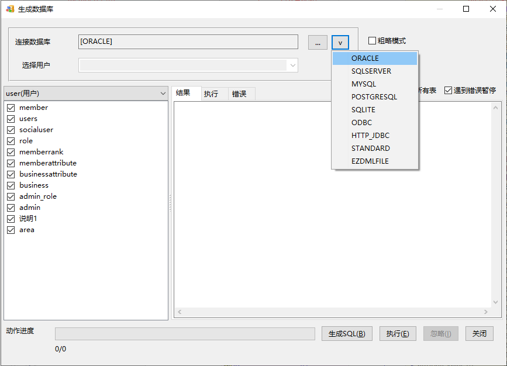Viewport: 507px width, 366px height.
Task: Disable the 遇到错误暂停 checkbox
Action: (448, 91)
